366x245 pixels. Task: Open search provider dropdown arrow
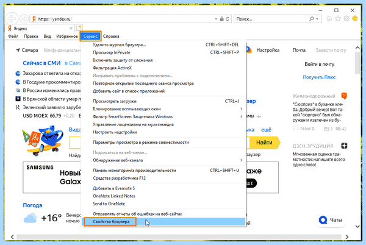click(317, 19)
